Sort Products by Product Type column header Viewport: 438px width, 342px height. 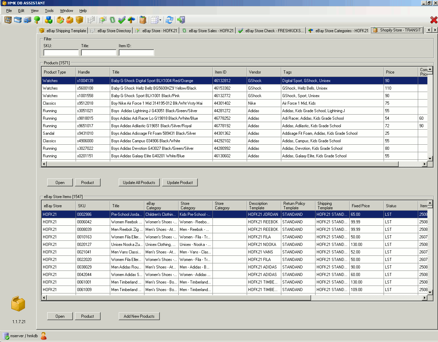(x=59, y=72)
